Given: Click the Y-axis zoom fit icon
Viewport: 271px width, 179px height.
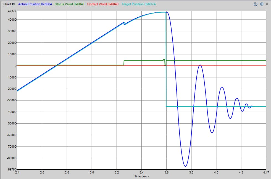Looking at the screenshot, I should (x=256, y=4).
